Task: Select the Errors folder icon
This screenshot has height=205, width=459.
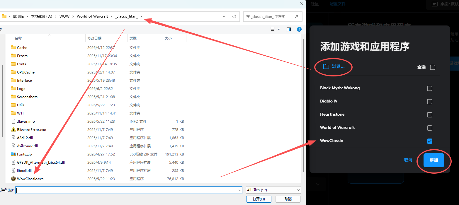Action: (13, 56)
